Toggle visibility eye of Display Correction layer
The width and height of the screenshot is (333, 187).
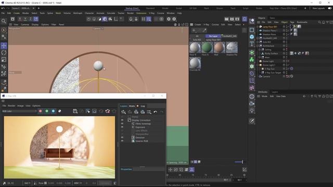click(x=122, y=120)
